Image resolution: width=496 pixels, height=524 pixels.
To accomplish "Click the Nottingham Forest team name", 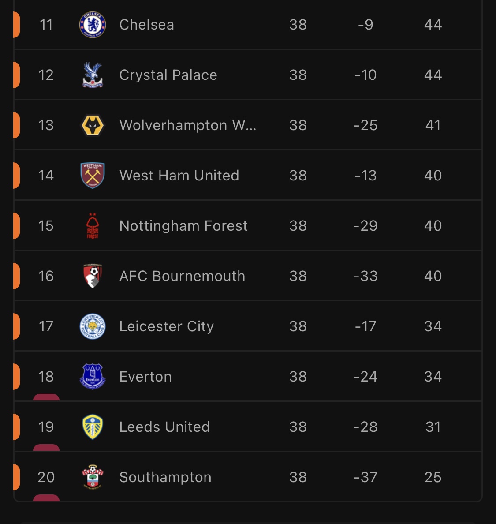I will point(184,226).
